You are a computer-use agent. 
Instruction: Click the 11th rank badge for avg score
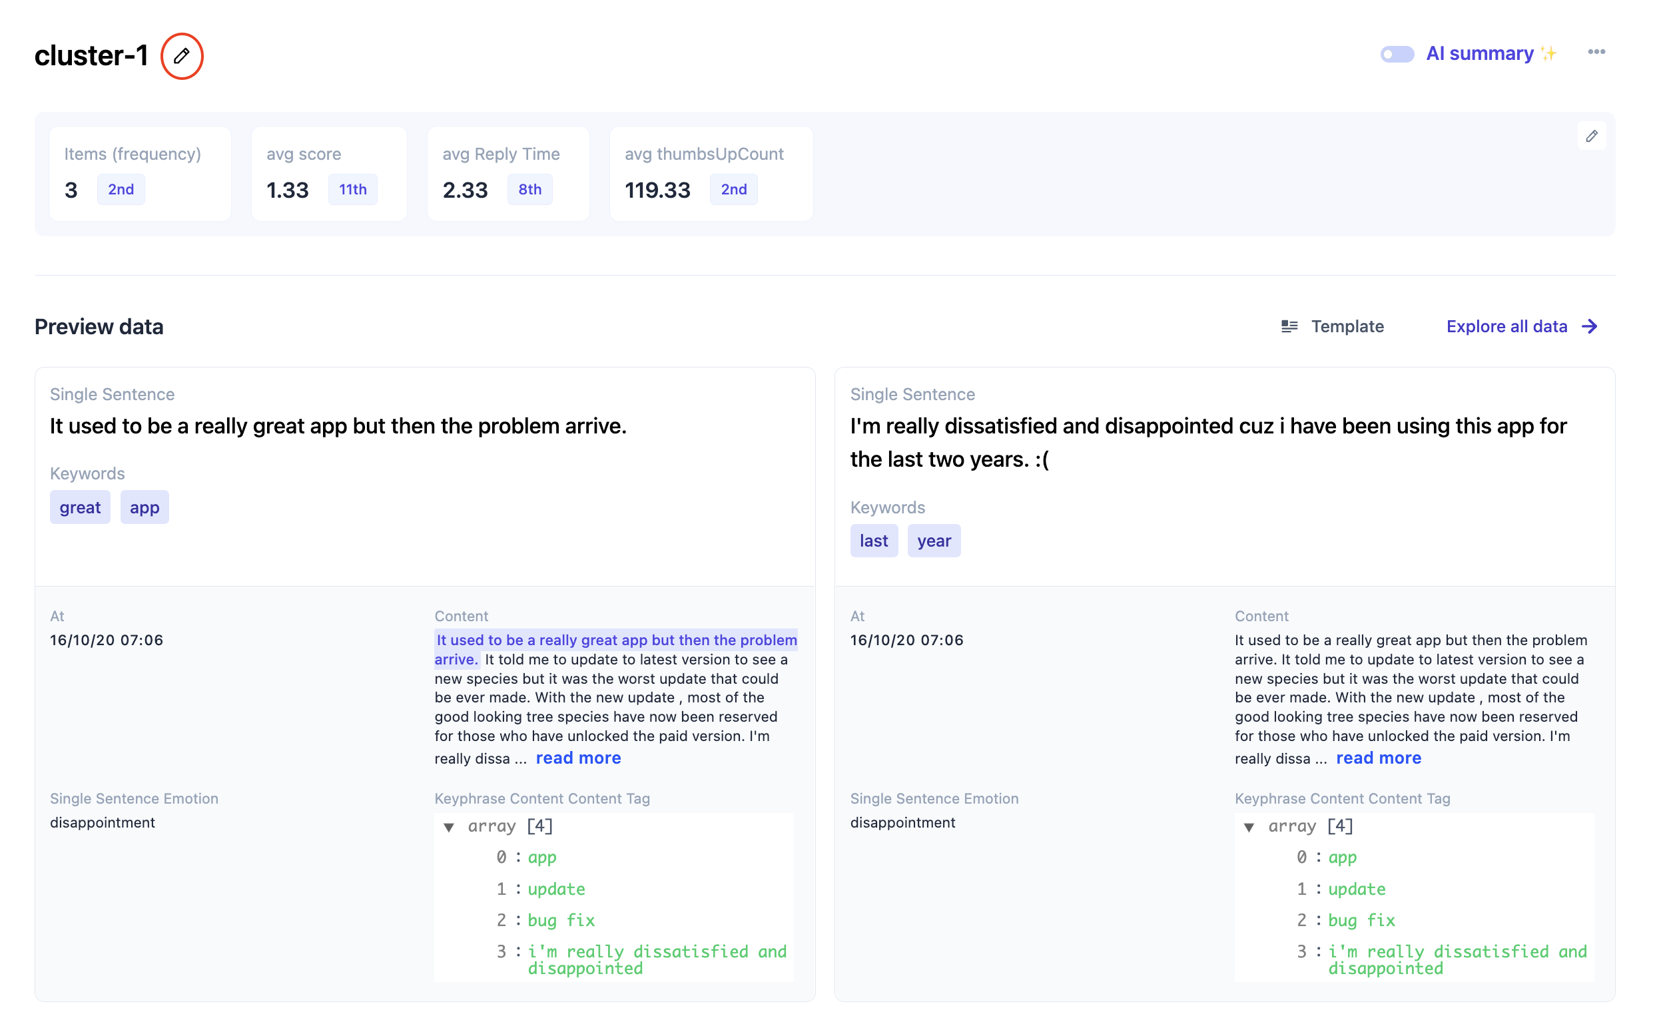(x=352, y=190)
